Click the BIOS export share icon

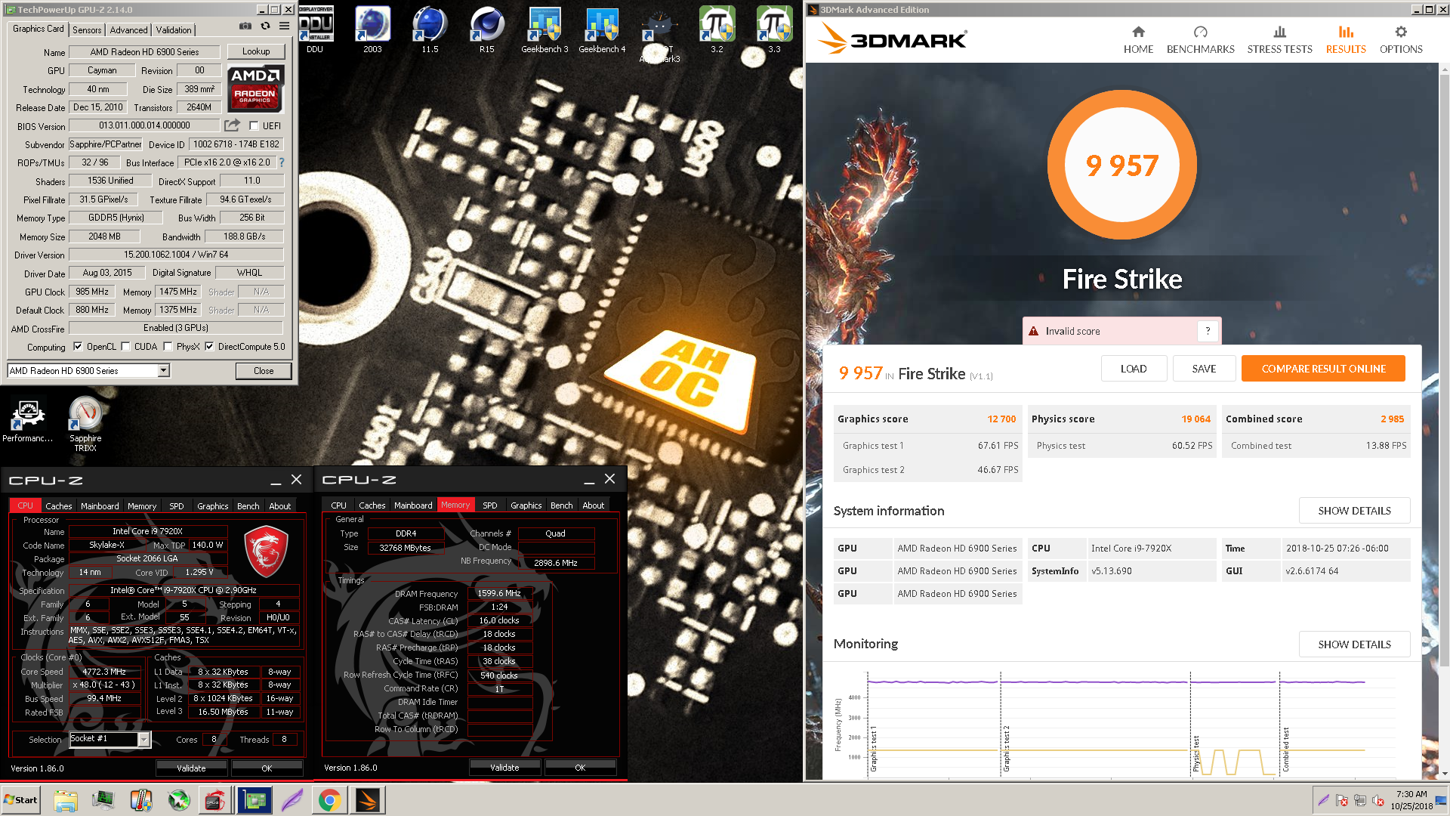pos(232,125)
